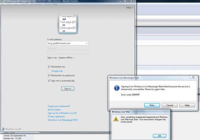Click the yellow warning icon in Live Mail dialog
Image resolution: width=200 pixels, height=140 pixels.
pyautogui.click(x=116, y=119)
